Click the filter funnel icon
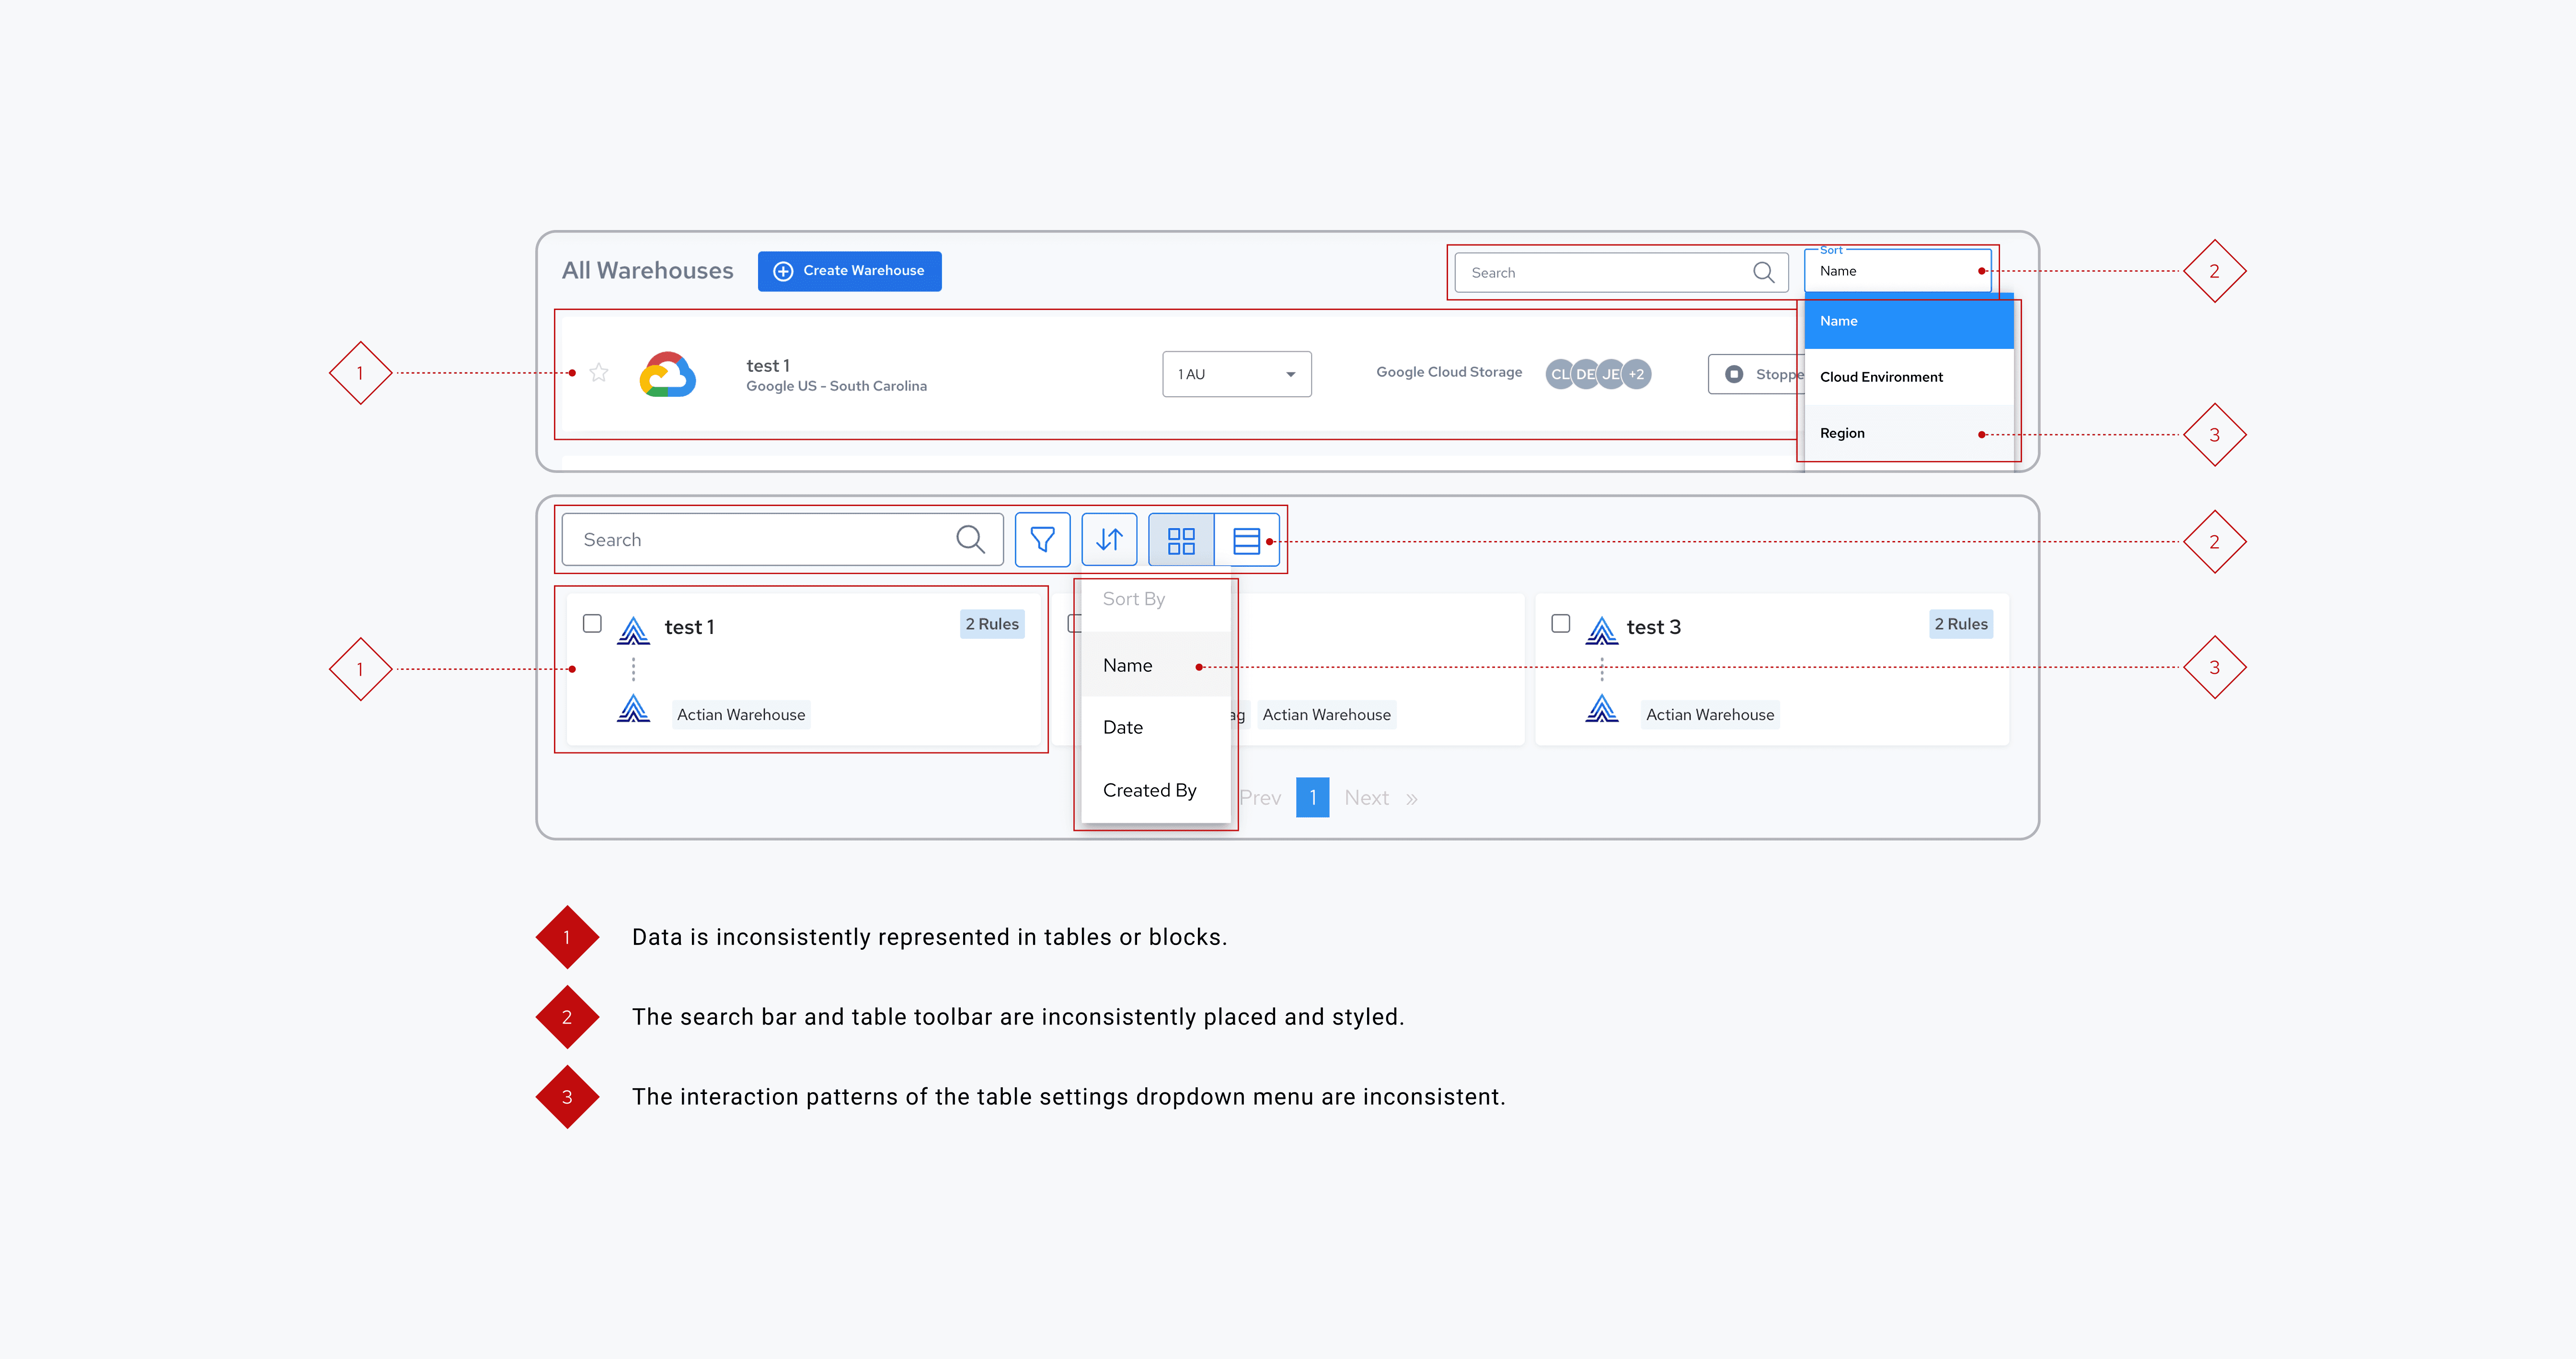 [1042, 540]
